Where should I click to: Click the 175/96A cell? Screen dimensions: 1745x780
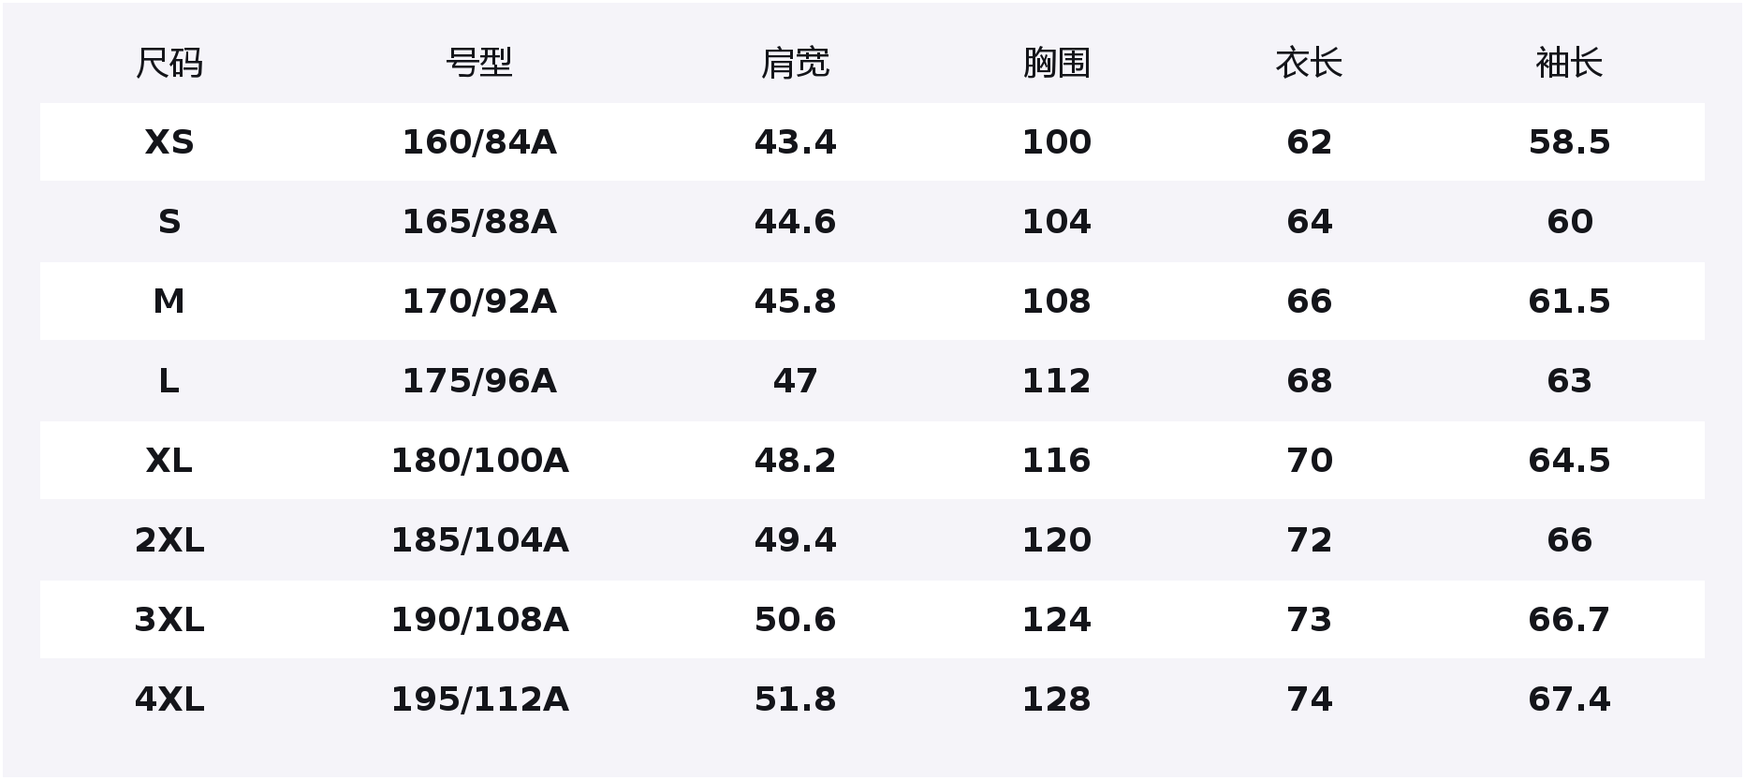click(479, 381)
